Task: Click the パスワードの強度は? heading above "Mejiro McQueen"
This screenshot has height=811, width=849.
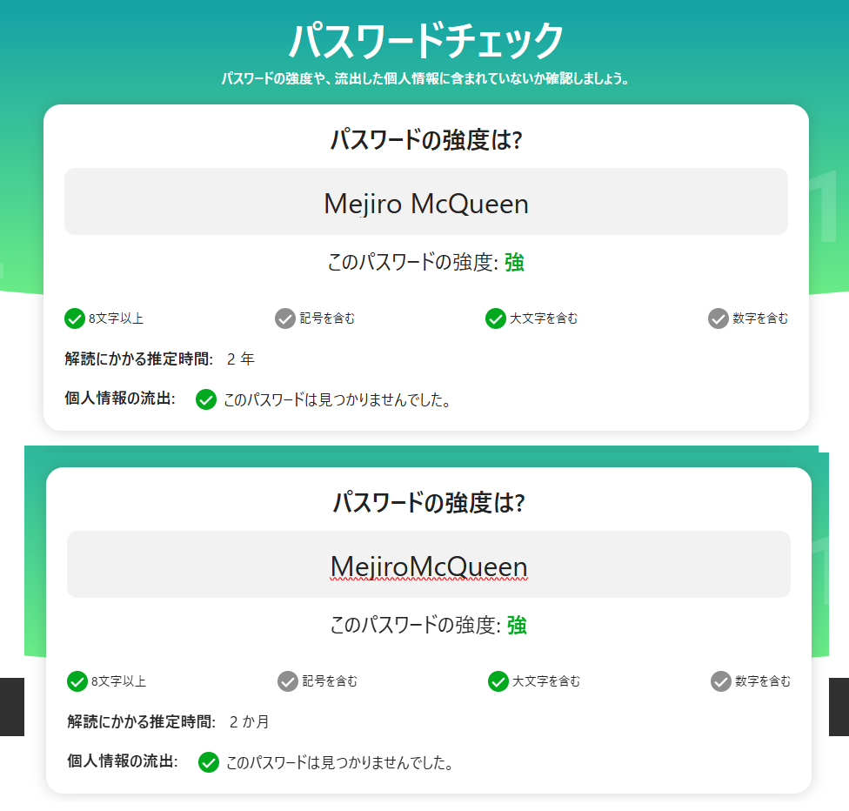Action: click(x=425, y=140)
